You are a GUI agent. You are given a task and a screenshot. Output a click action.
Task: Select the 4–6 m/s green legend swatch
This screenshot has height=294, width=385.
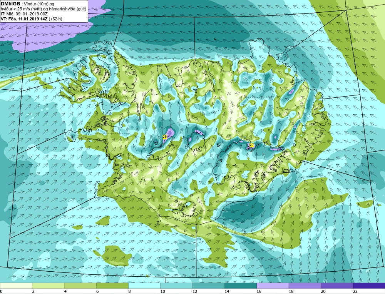click(x=80, y=286)
